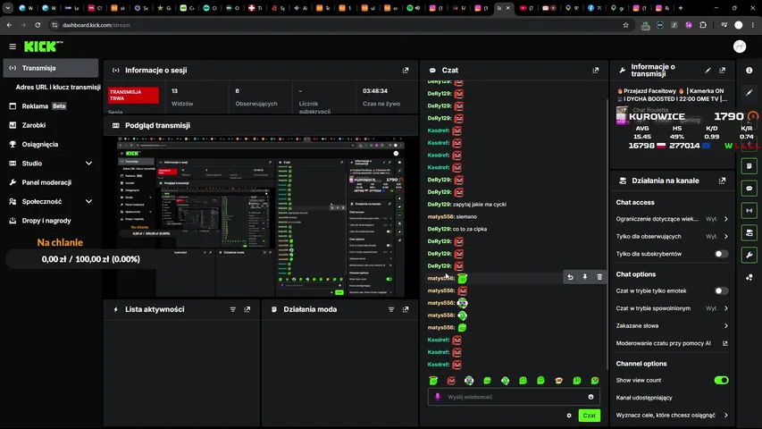The height and width of the screenshot is (429, 762).
Task: Open emoji picker in message box
Action: (x=591, y=397)
